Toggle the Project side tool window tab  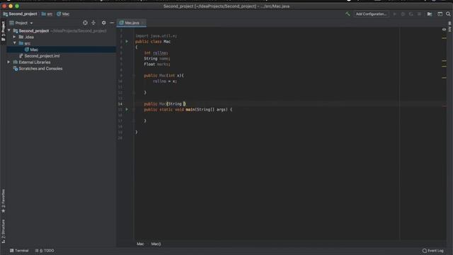tap(3, 31)
